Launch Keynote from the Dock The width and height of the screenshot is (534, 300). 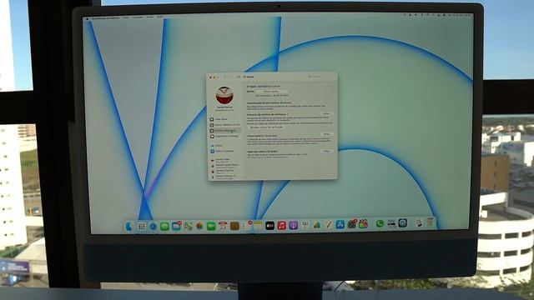point(305,225)
